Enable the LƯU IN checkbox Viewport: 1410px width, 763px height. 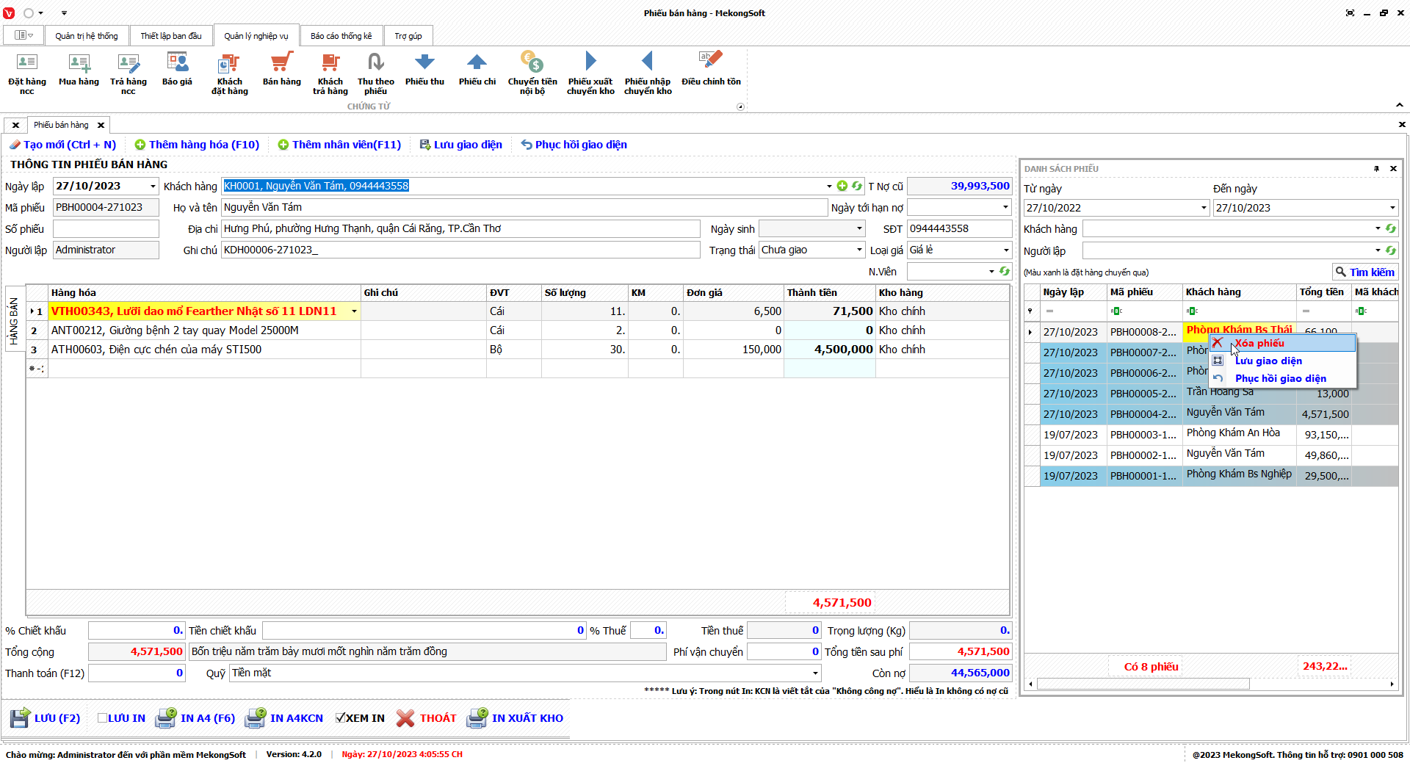[103, 718]
